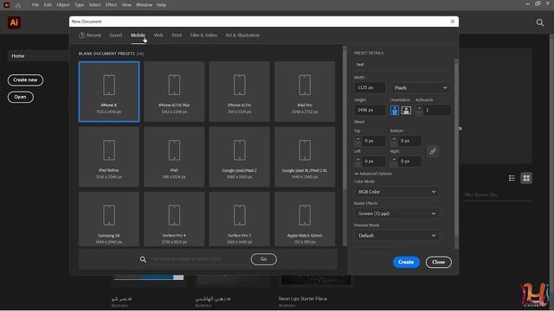554x311 pixels.
Task: Choose the iPhone 8/7/6 preset
Action: click(x=240, y=92)
